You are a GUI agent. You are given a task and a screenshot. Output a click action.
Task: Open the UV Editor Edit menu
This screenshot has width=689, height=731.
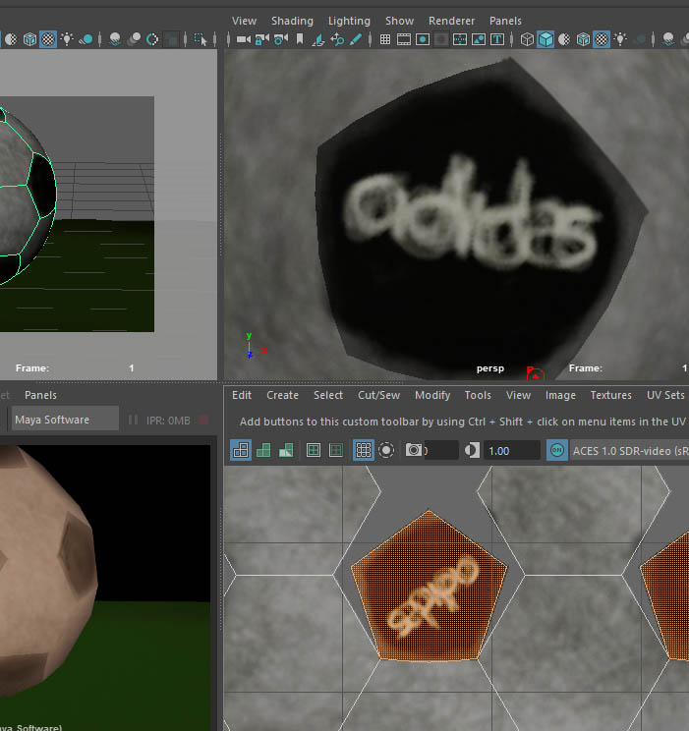[x=242, y=395]
